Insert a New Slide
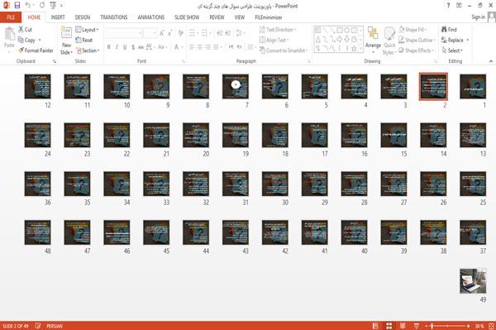496x330 pixels. pos(66,41)
